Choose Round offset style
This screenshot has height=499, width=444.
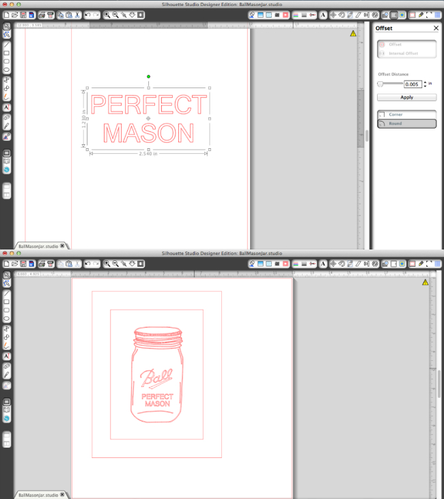[407, 124]
